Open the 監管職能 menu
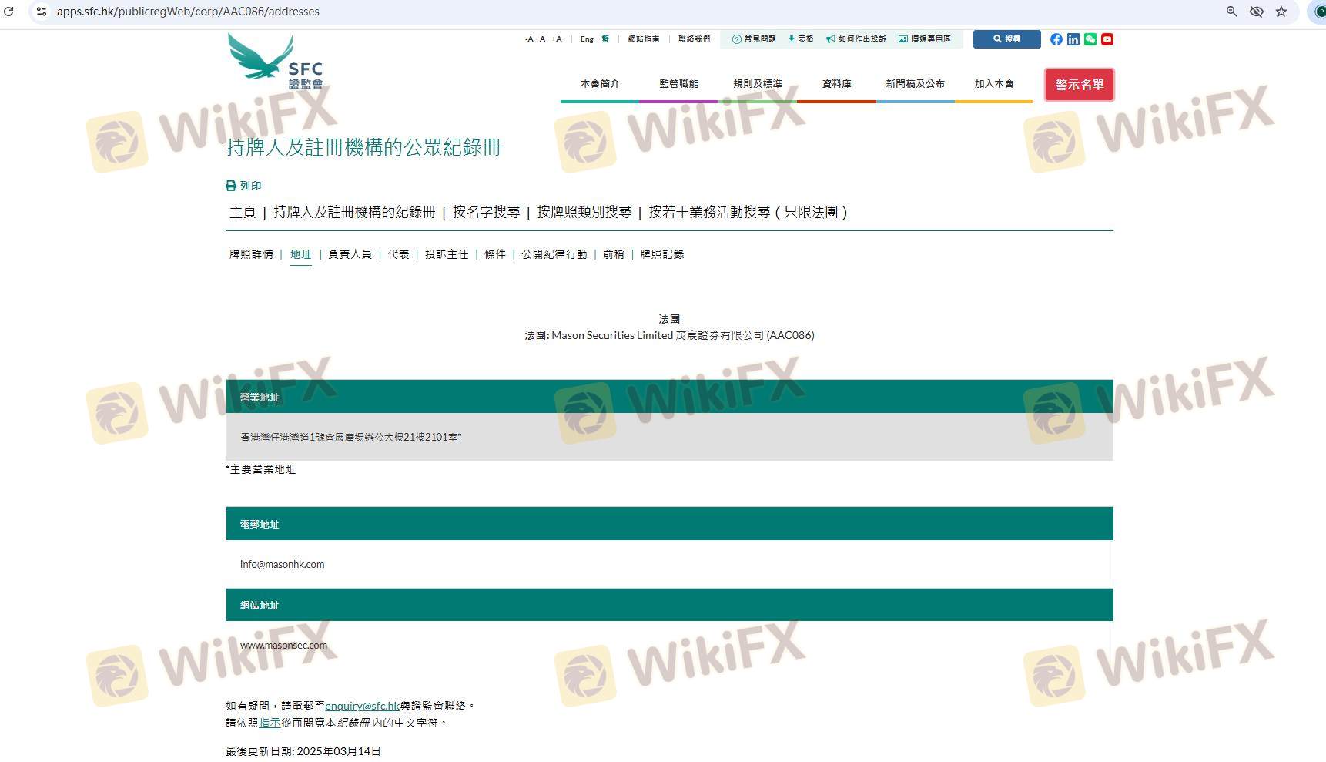Viewport: 1326px width, 762px height. (x=679, y=84)
